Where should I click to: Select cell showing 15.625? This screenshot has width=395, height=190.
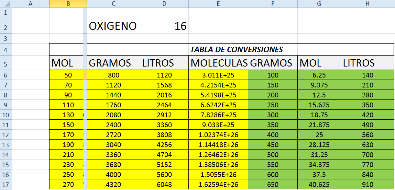coord(319,105)
